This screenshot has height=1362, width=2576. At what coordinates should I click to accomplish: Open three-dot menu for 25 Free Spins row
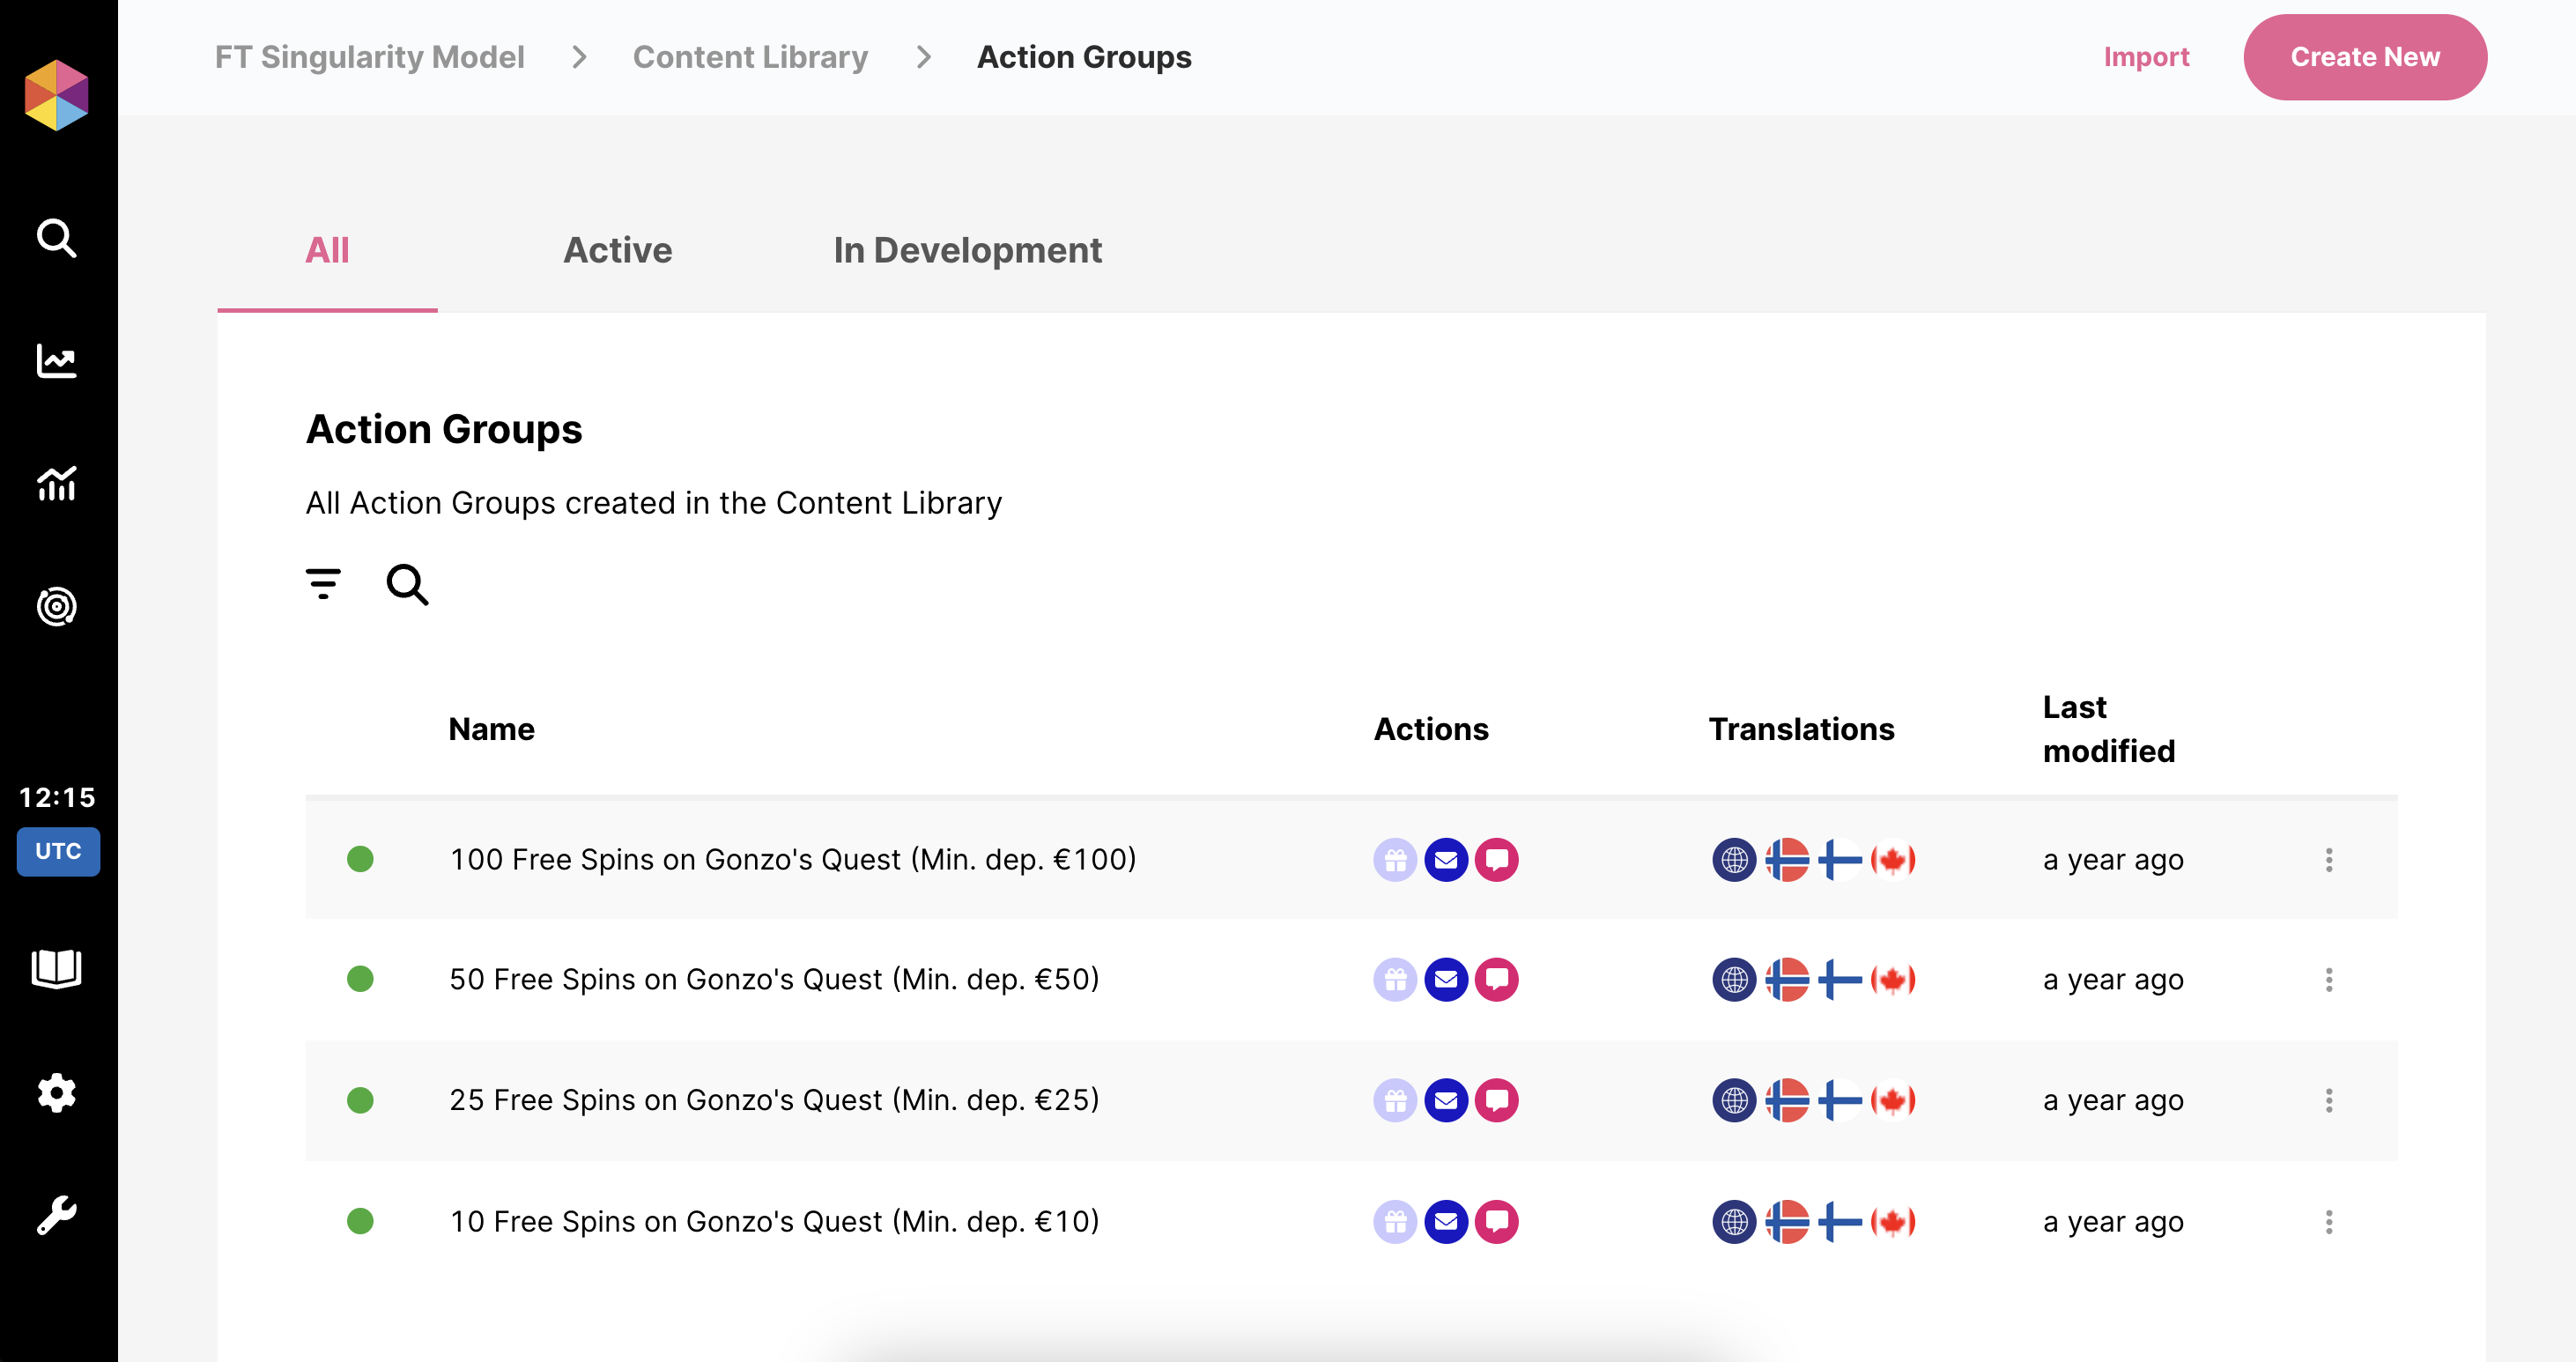click(x=2328, y=1100)
